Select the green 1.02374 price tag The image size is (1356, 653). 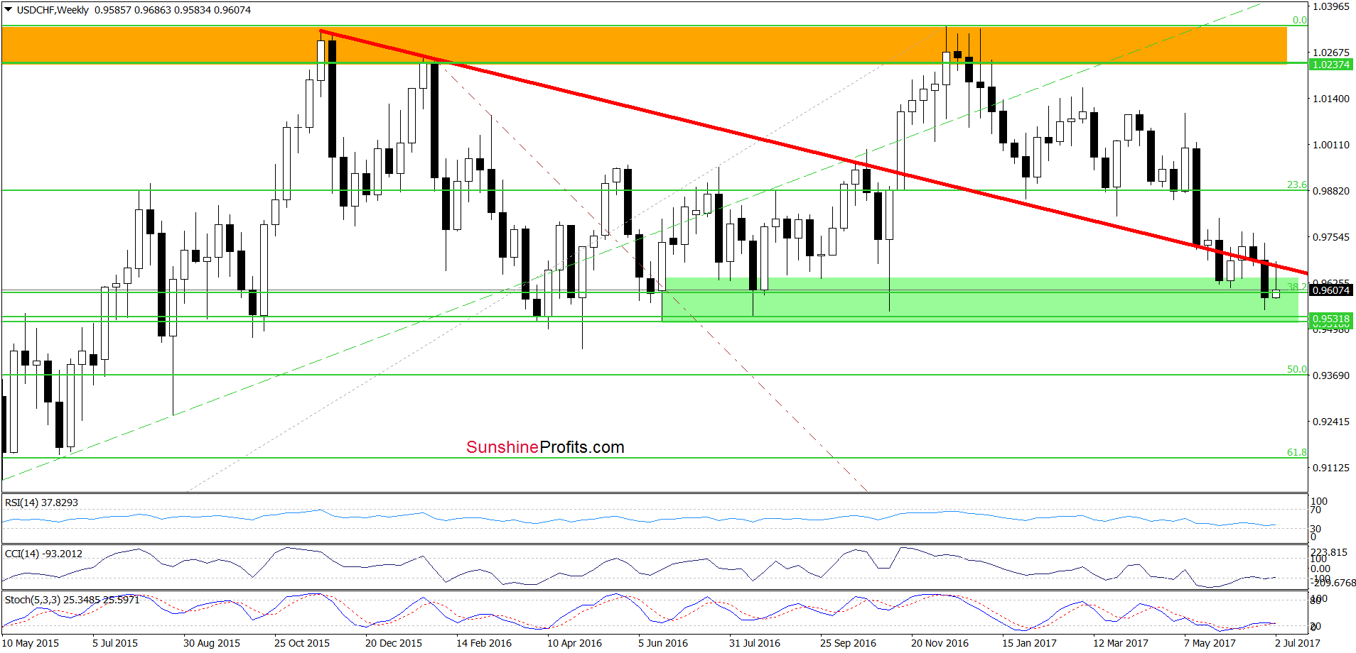(1330, 65)
